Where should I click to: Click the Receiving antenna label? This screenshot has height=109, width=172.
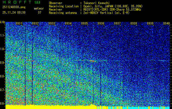(63, 13)
